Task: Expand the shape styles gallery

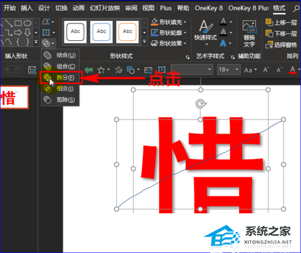Action: pos(144,41)
